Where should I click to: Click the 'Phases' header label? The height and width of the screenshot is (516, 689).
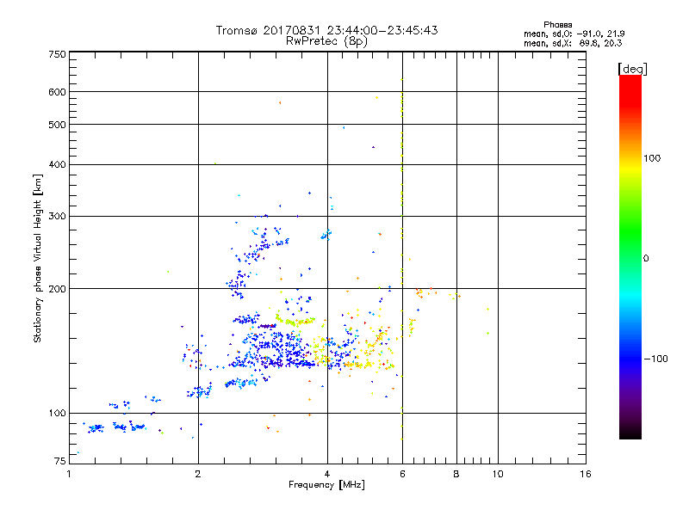[557, 25]
